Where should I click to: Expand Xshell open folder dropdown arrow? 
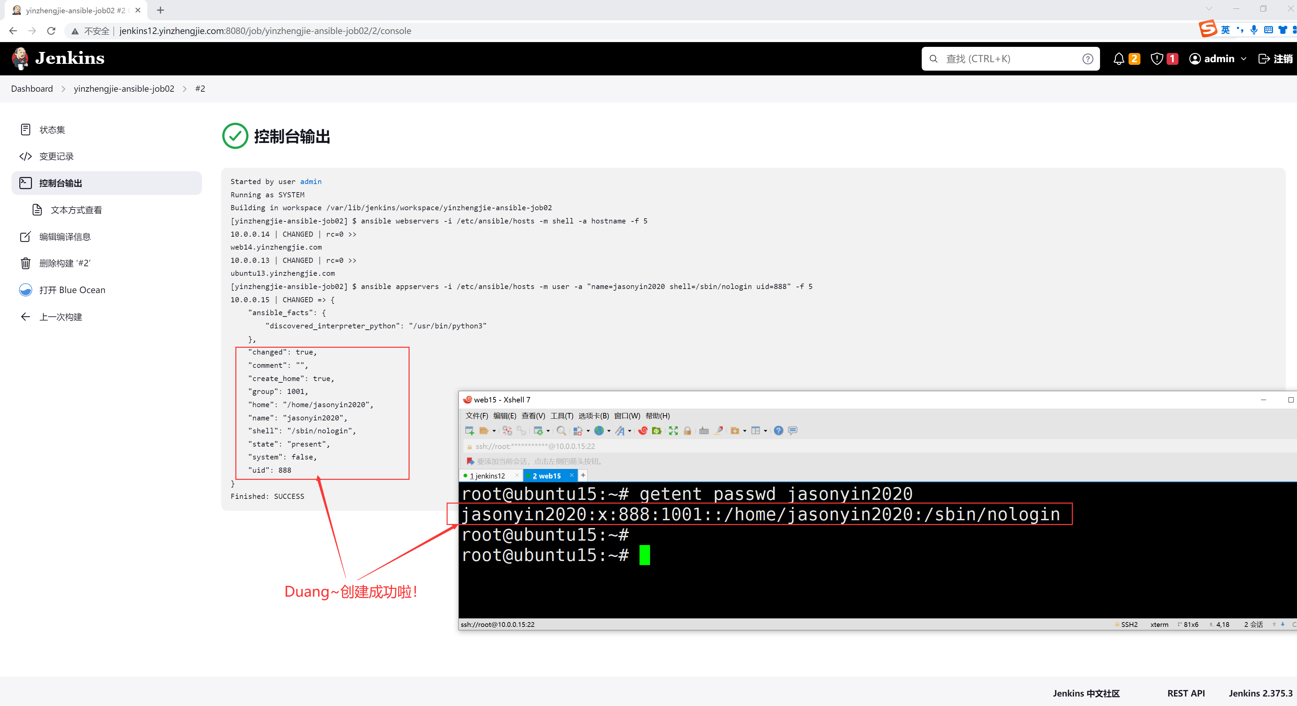point(494,431)
